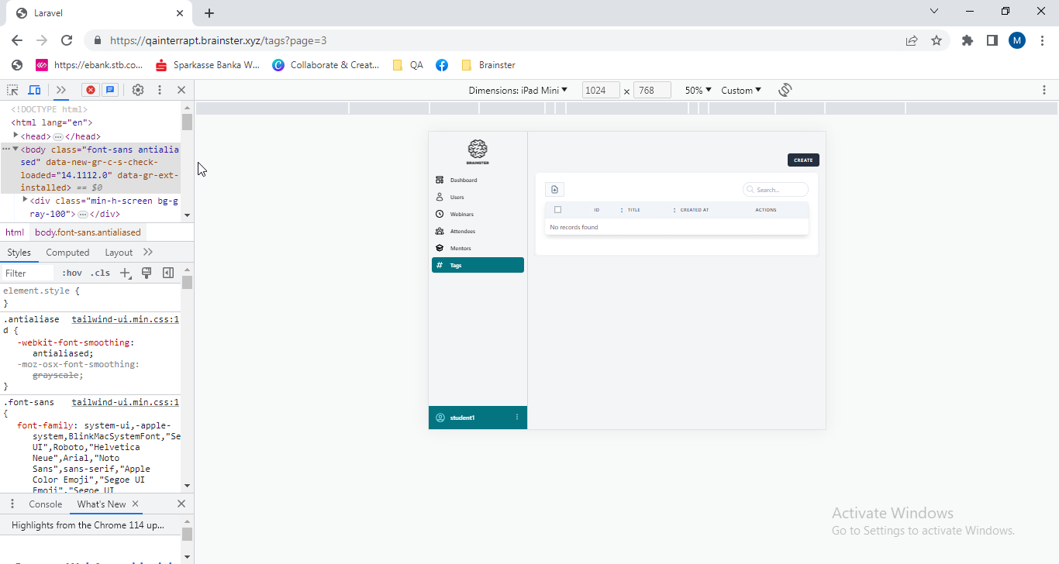The image size is (1059, 564).
Task: Switch to the Computed tab
Action: (x=67, y=253)
